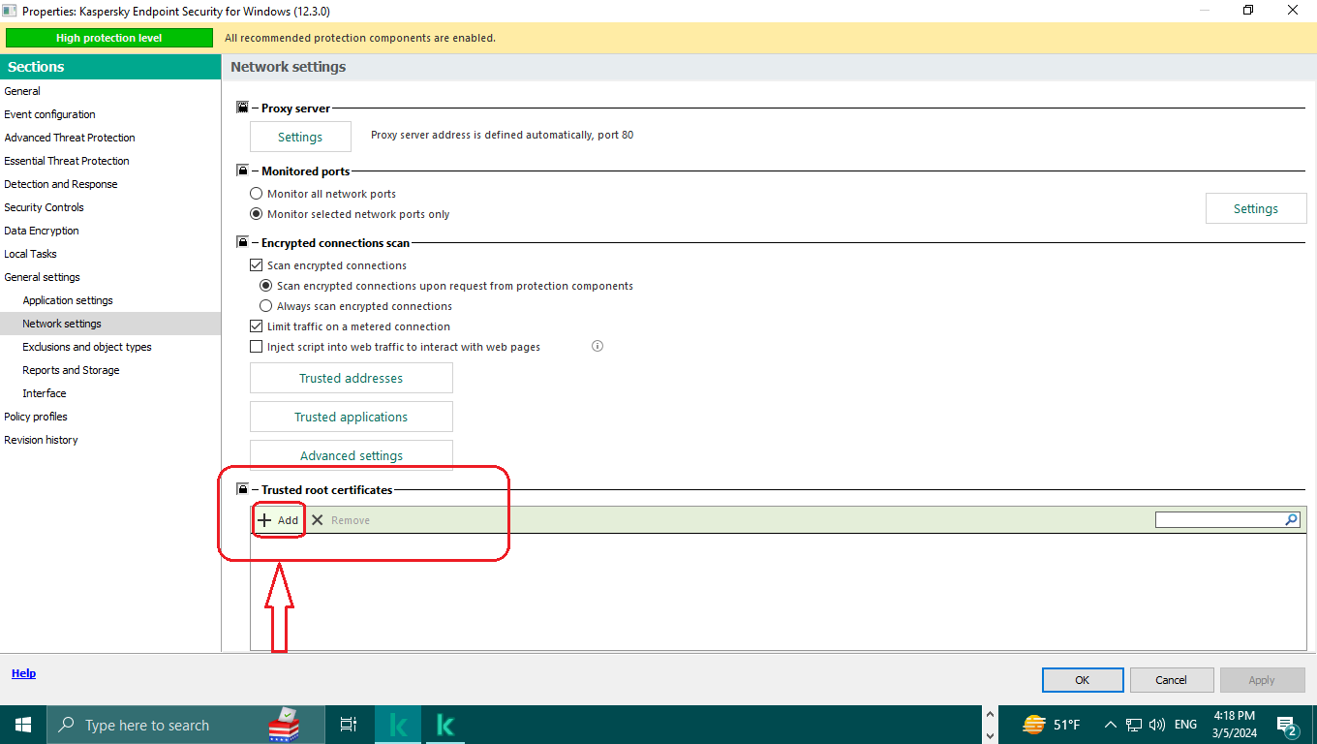Open Advanced settings
1317x744 pixels.
point(351,455)
